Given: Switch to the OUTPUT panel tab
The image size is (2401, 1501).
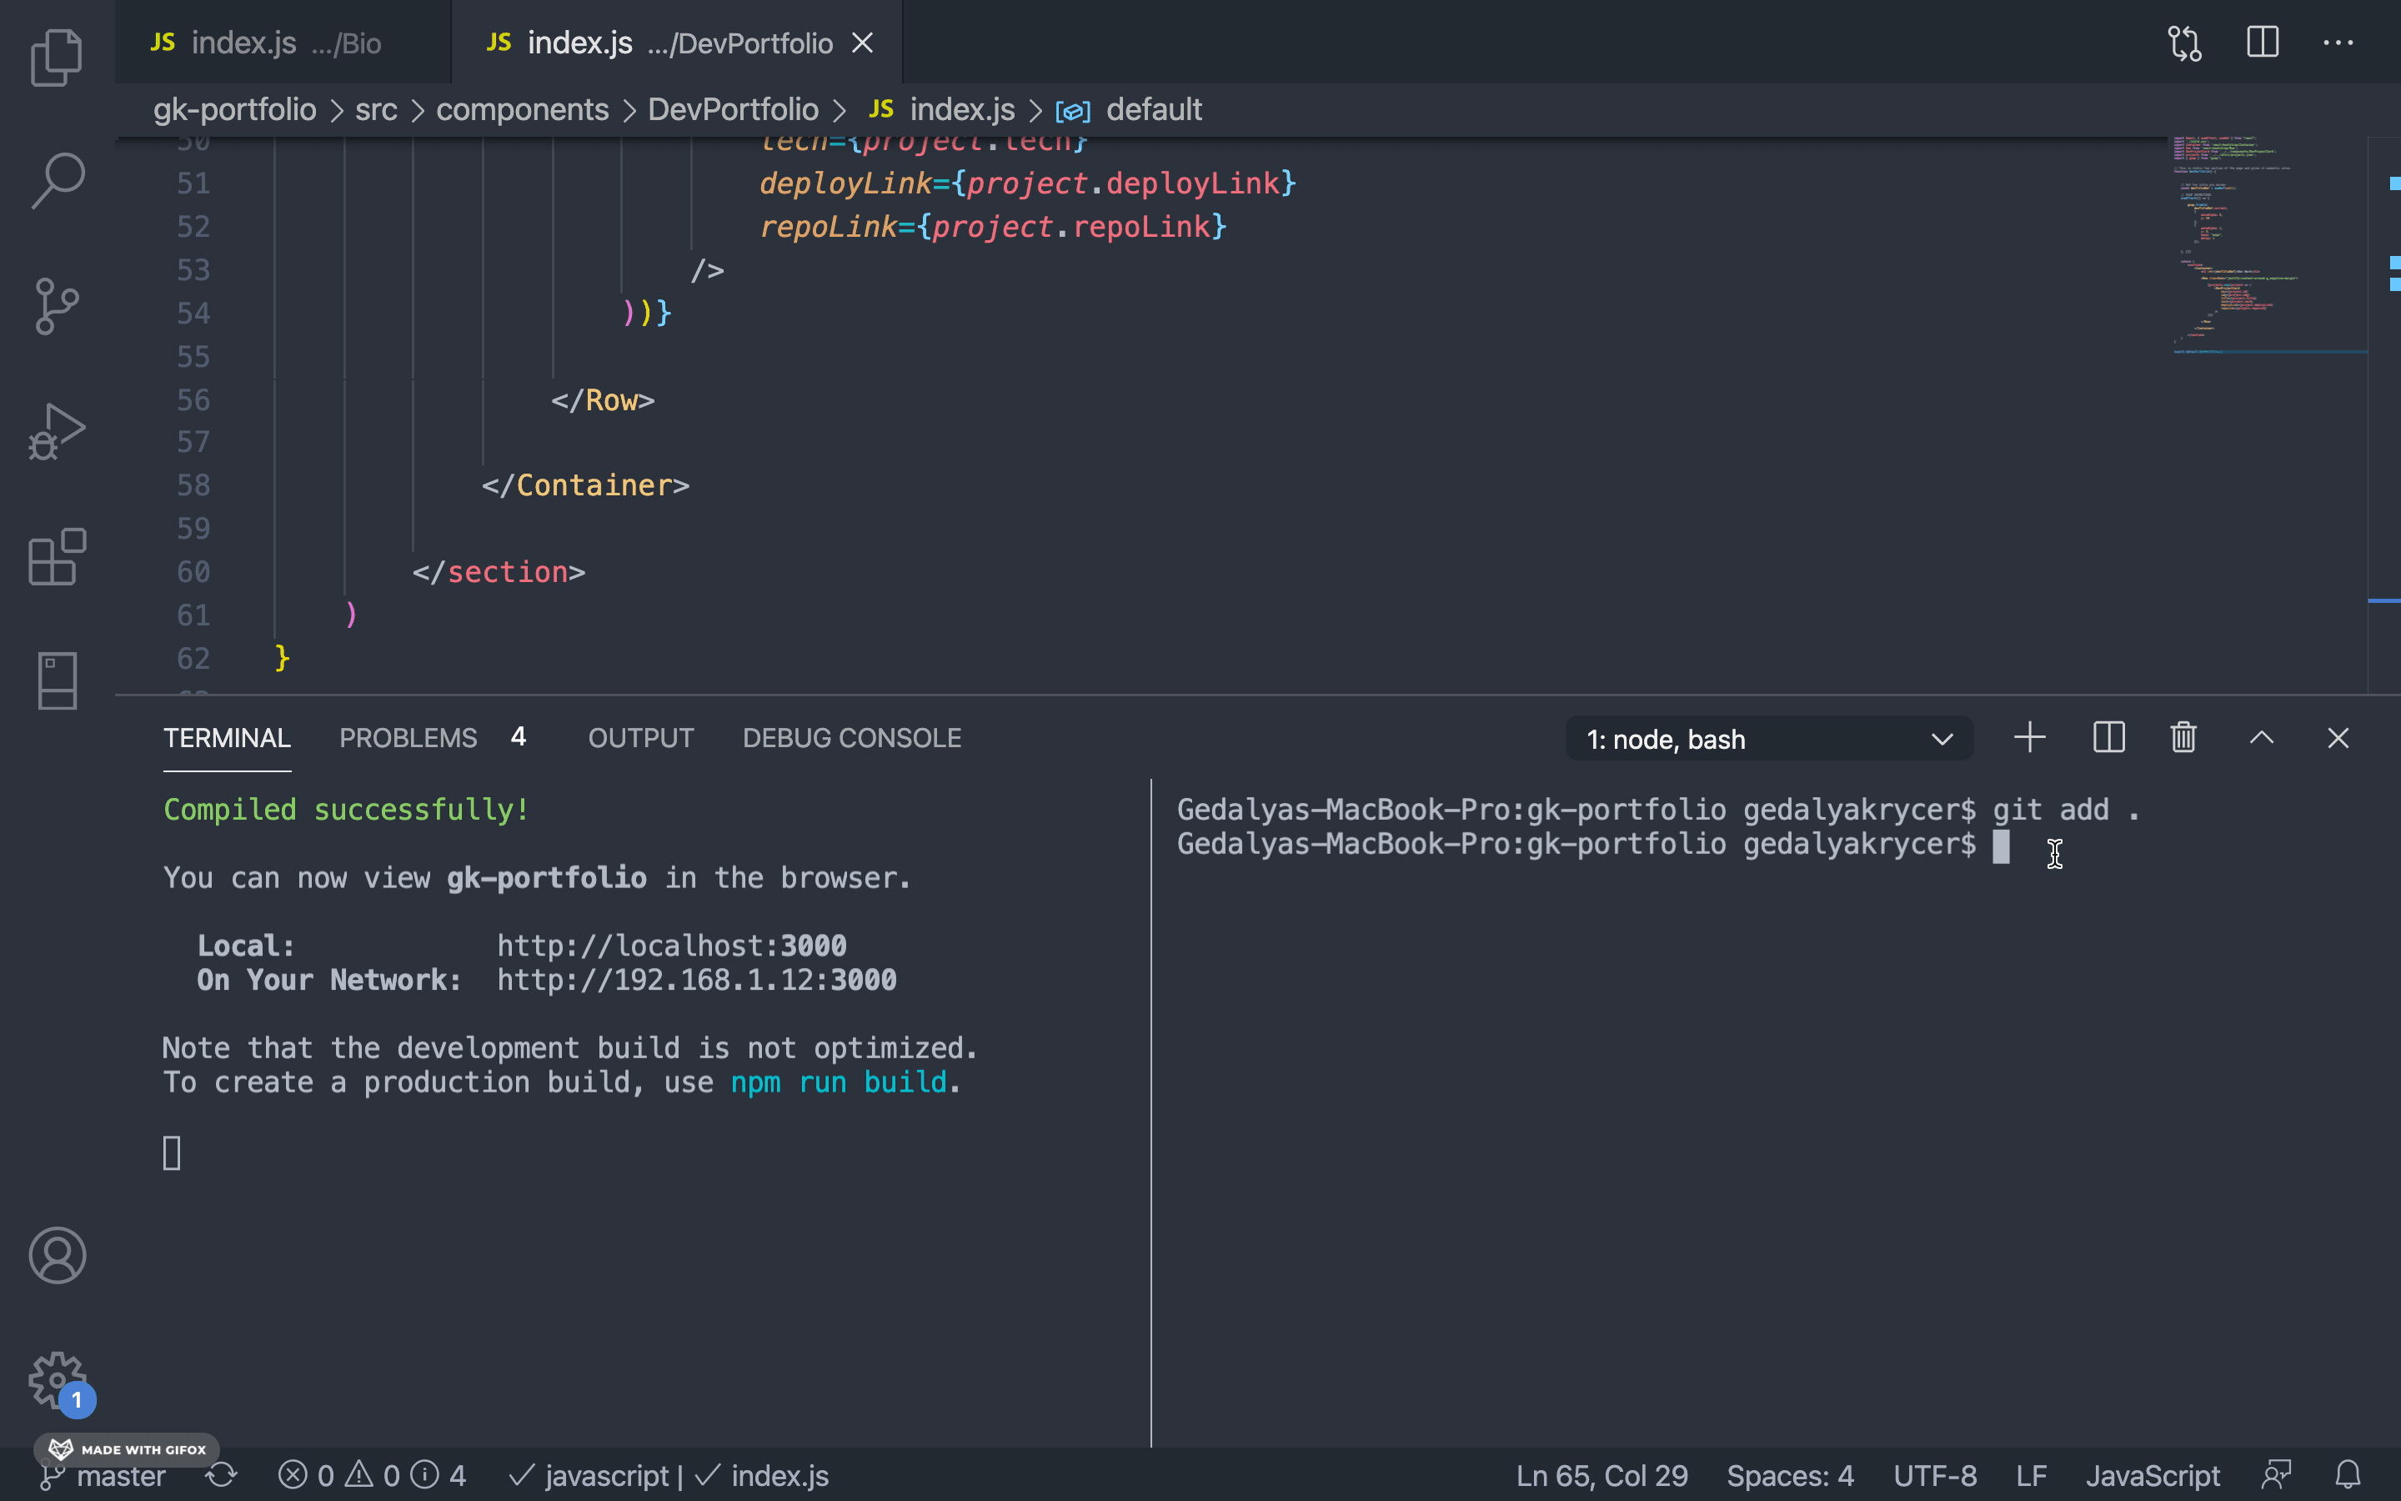Looking at the screenshot, I should pyautogui.click(x=641, y=738).
